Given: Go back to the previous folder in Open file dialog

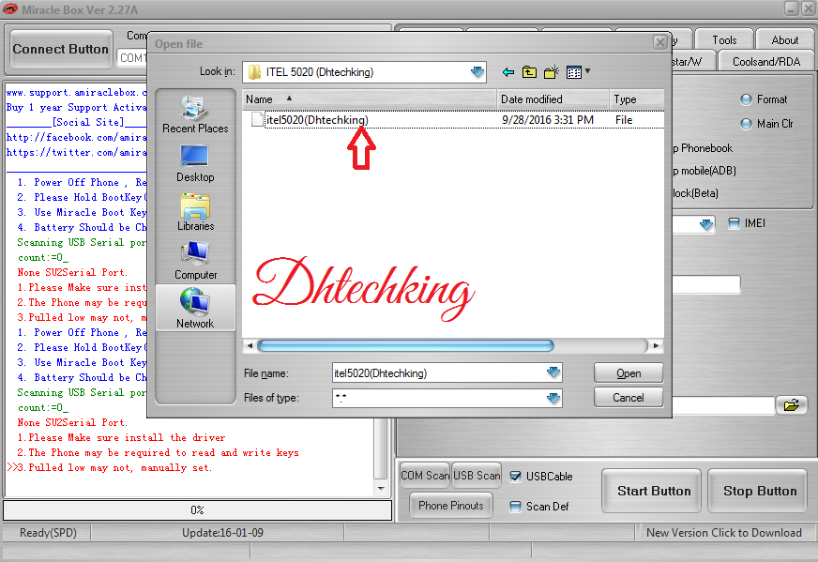Looking at the screenshot, I should pos(508,72).
